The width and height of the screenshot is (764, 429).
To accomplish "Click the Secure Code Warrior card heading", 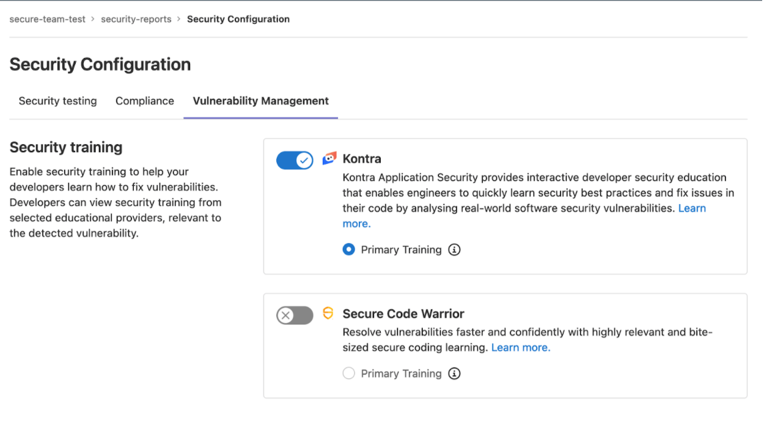I will point(403,313).
